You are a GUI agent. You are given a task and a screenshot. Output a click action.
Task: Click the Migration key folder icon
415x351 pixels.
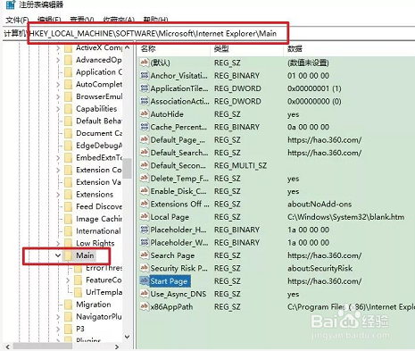click(x=69, y=305)
